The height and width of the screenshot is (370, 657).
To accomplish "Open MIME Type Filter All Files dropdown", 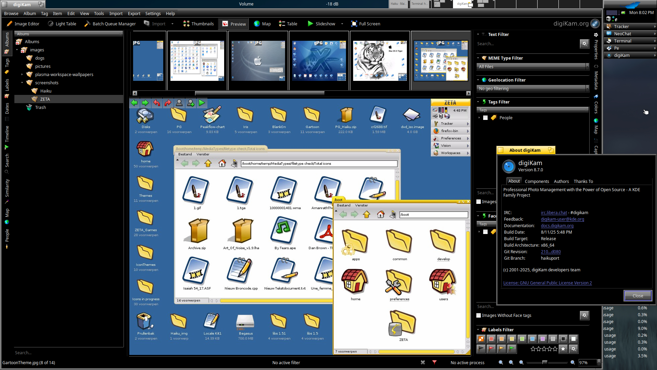I will pos(533,66).
